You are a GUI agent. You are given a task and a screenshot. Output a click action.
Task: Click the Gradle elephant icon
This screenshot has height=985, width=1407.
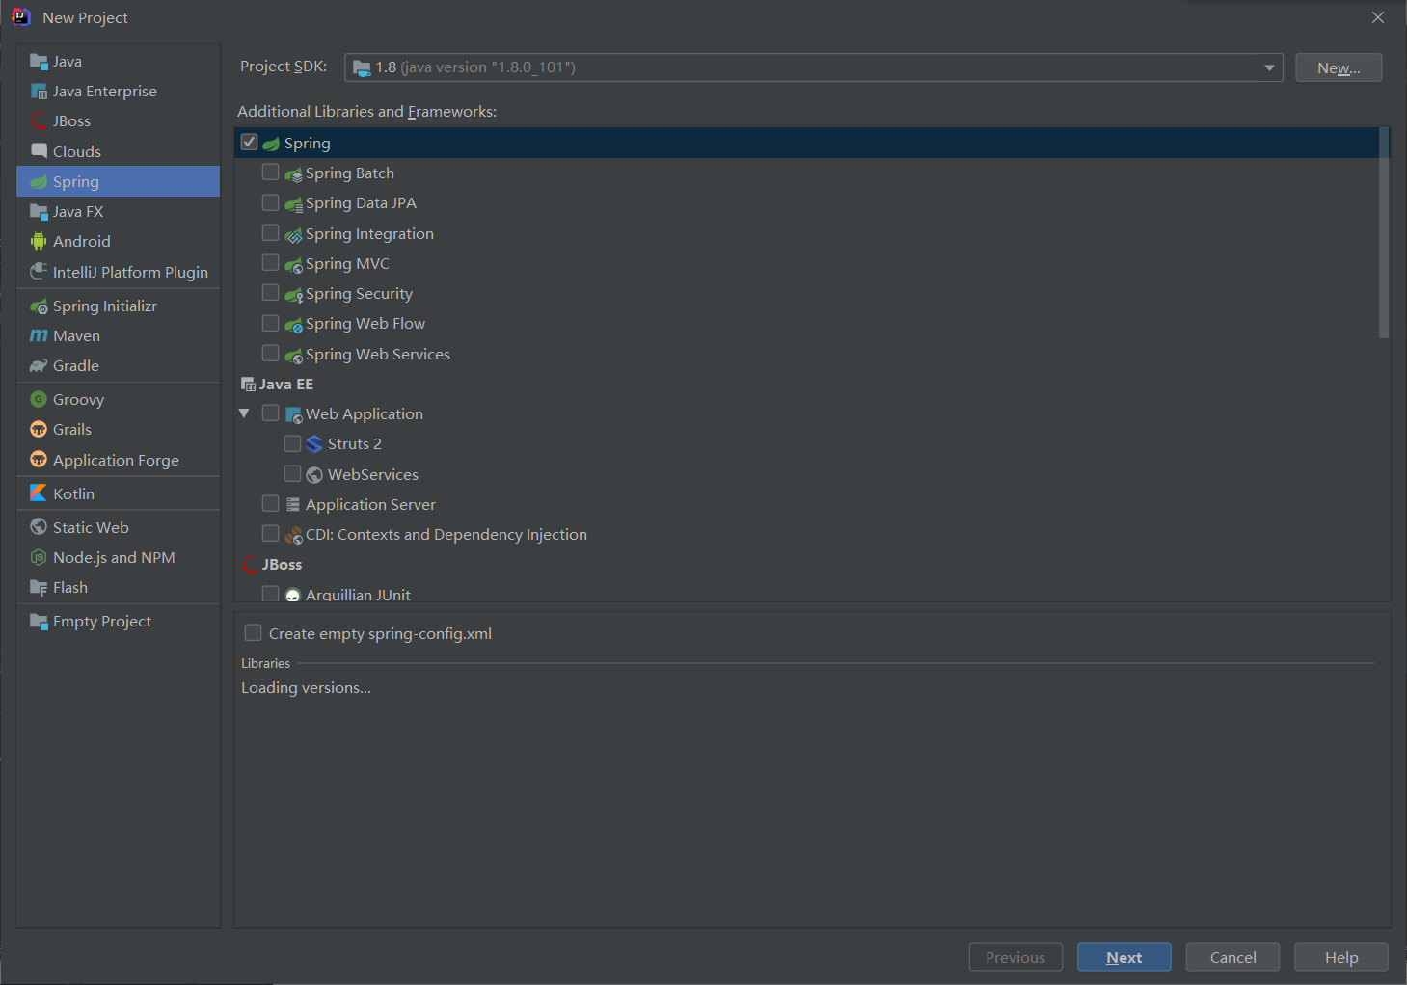click(39, 366)
